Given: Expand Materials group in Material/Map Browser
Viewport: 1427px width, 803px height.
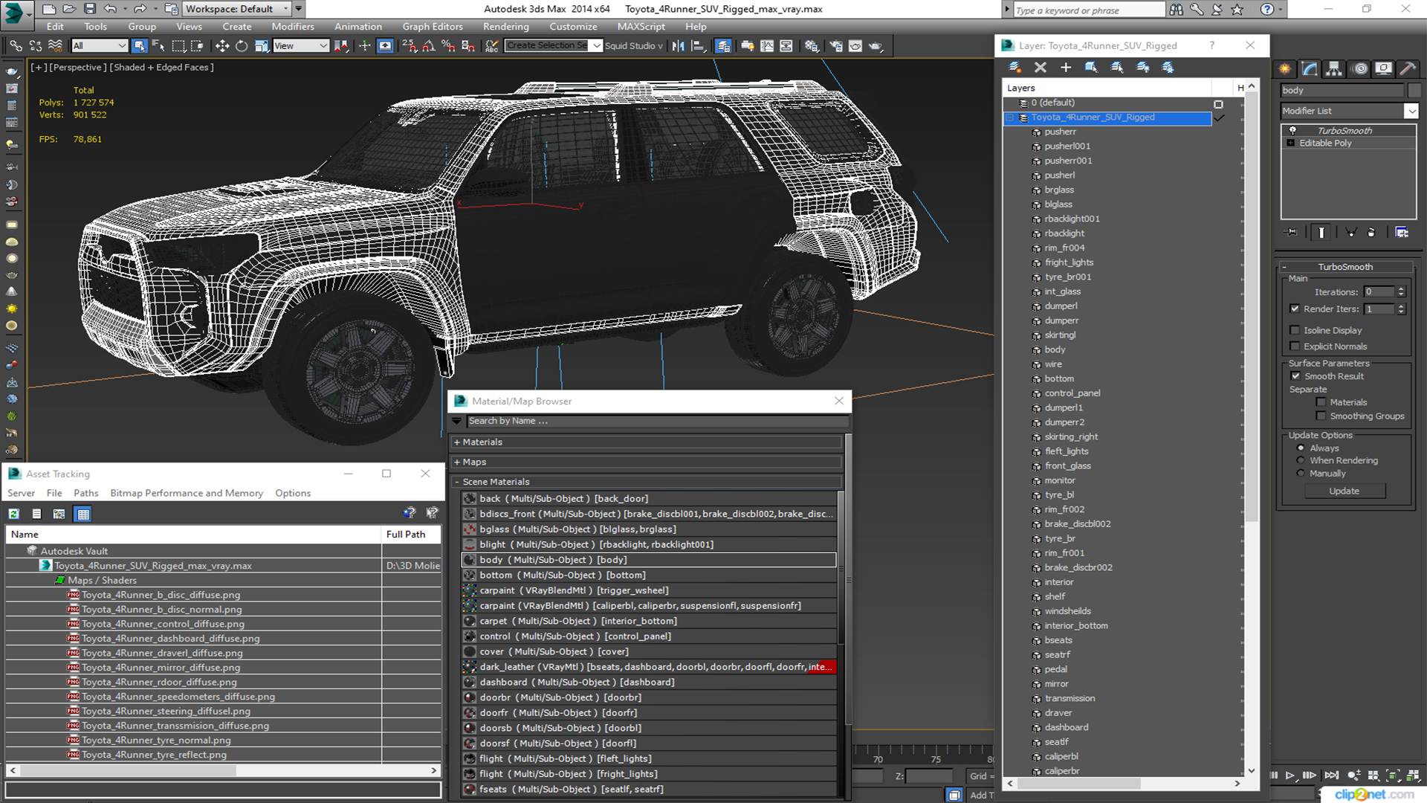Looking at the screenshot, I should 457,442.
